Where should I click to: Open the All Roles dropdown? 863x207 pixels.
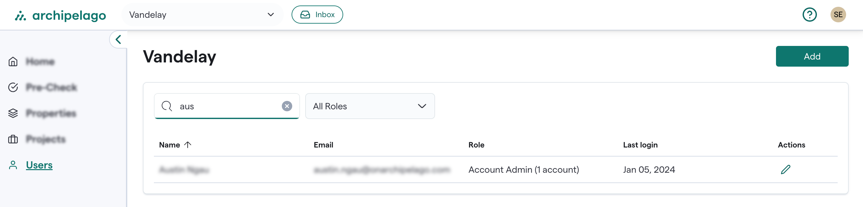click(369, 106)
